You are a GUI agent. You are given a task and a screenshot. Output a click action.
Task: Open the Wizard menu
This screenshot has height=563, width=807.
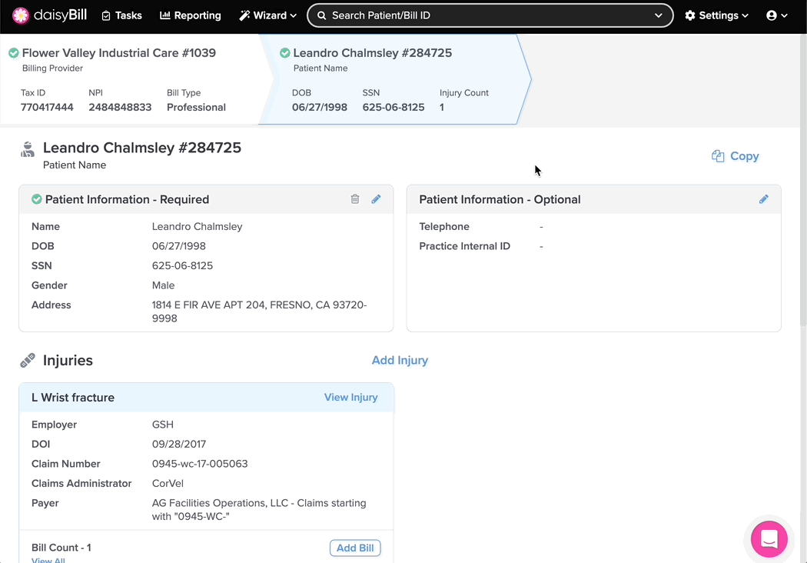click(x=267, y=15)
